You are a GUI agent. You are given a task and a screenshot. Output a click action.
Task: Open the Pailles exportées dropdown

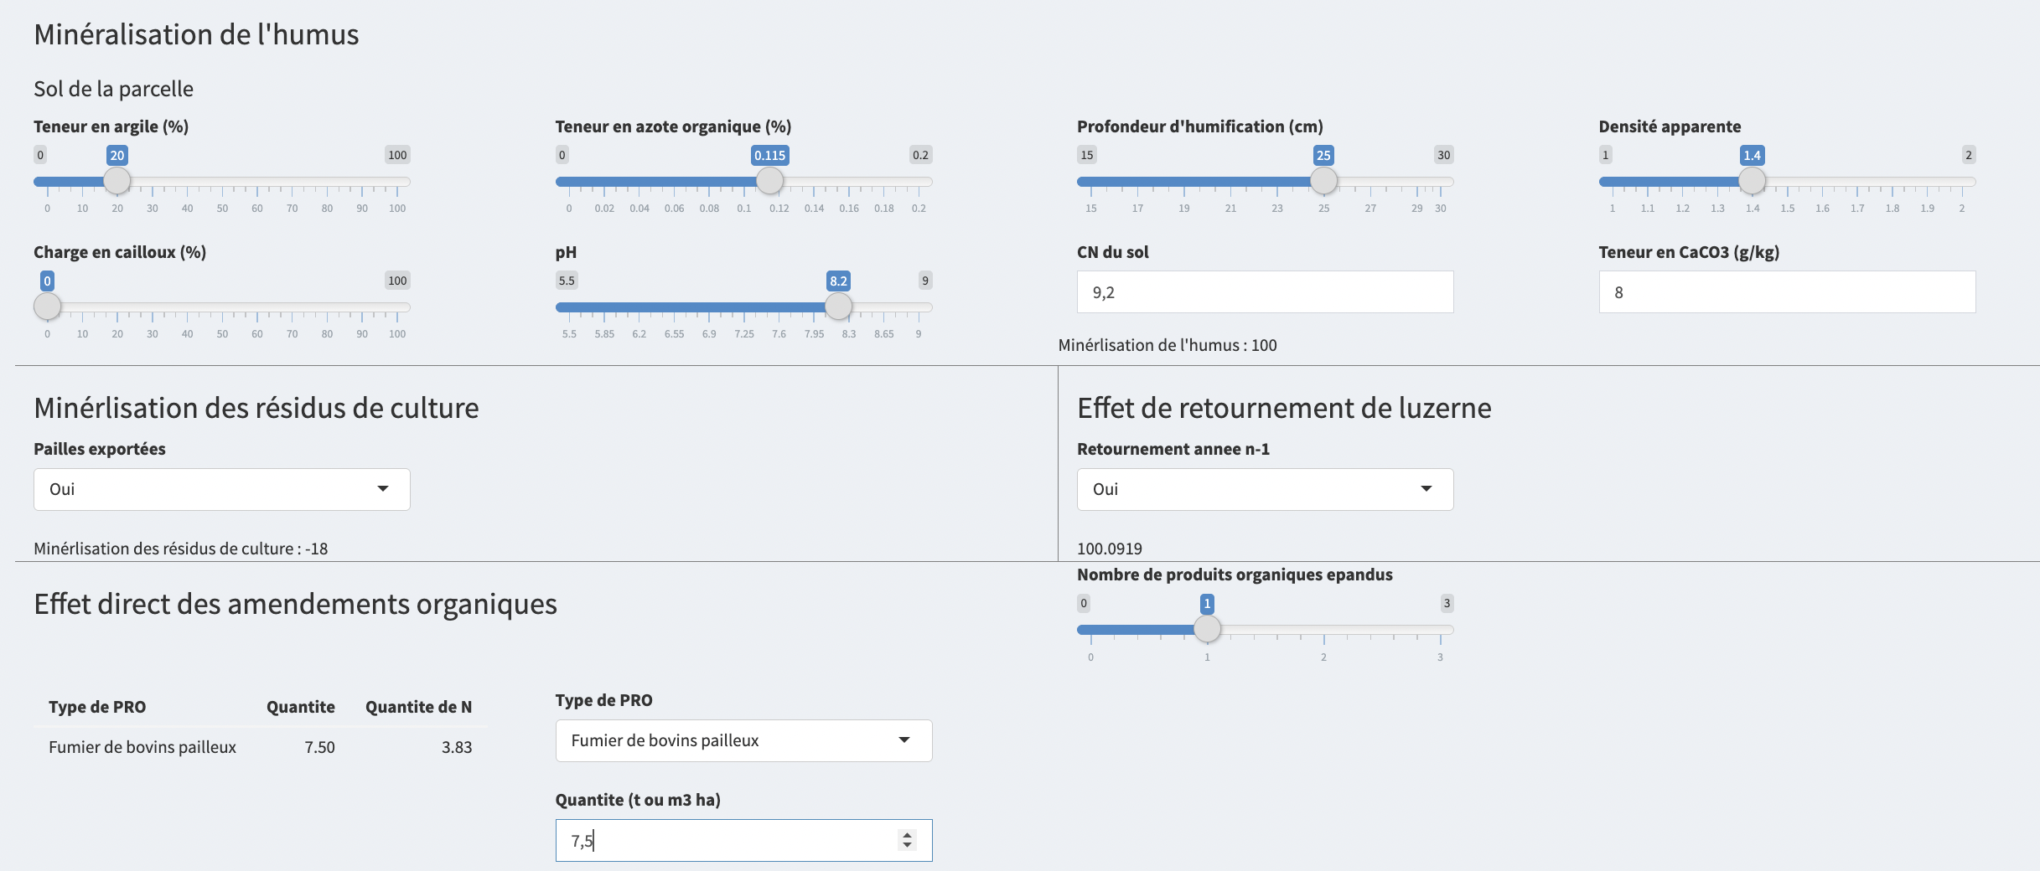point(221,489)
